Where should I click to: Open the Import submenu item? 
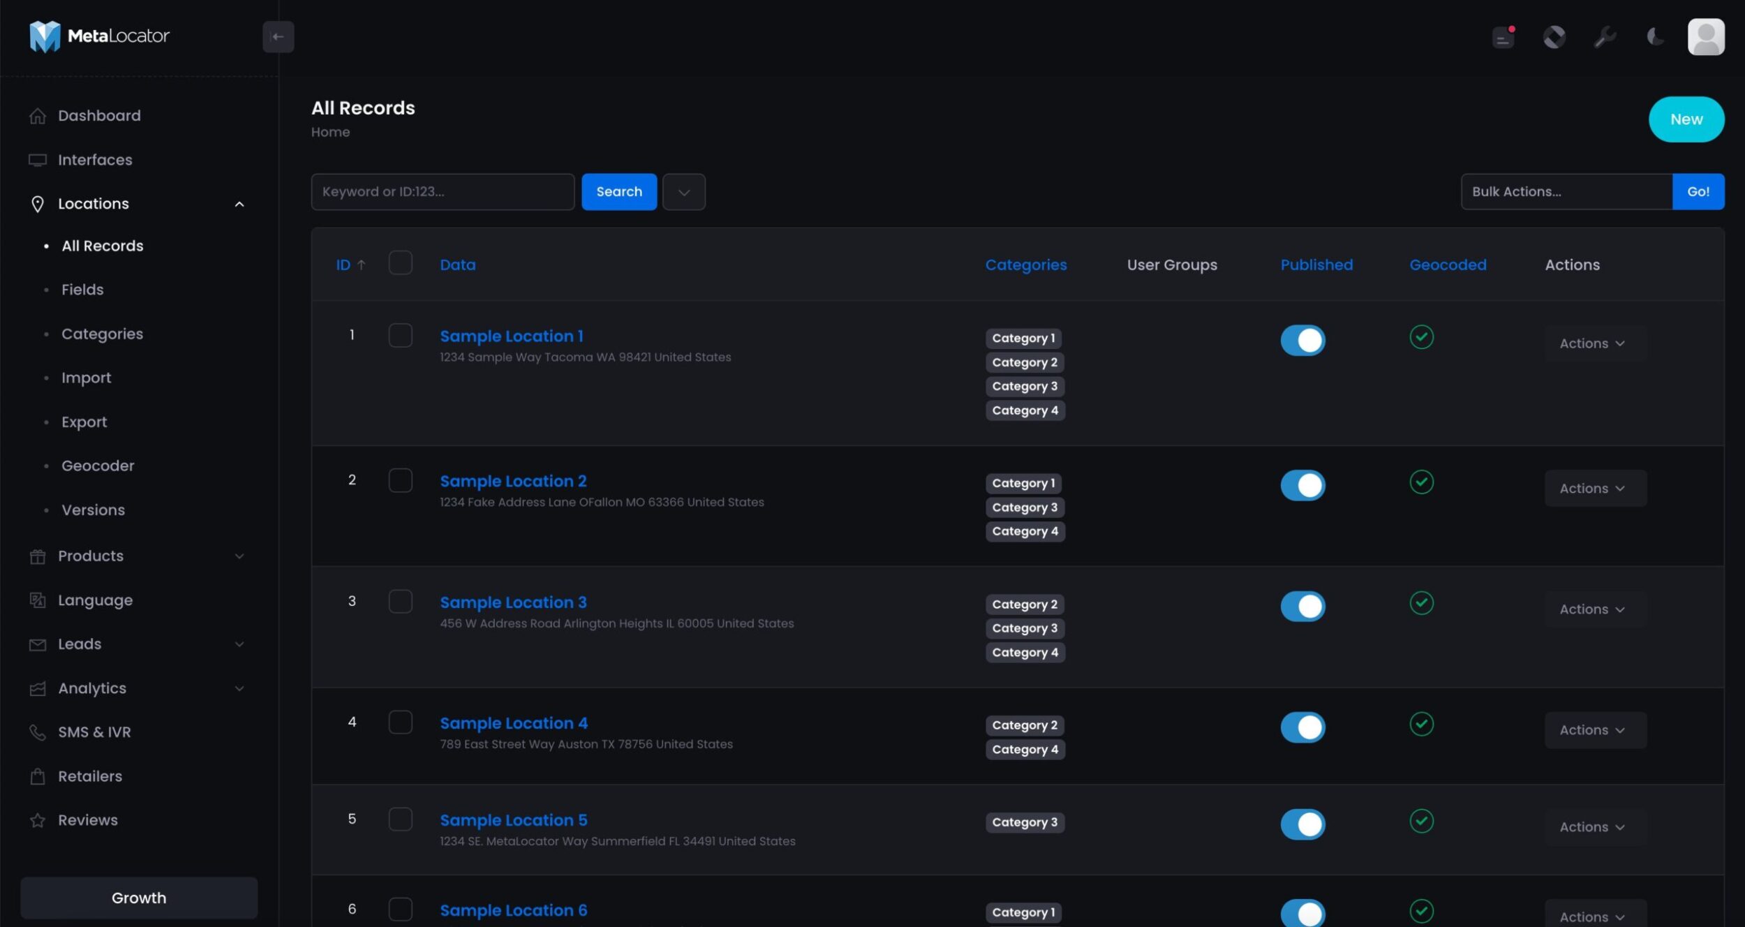click(x=86, y=378)
